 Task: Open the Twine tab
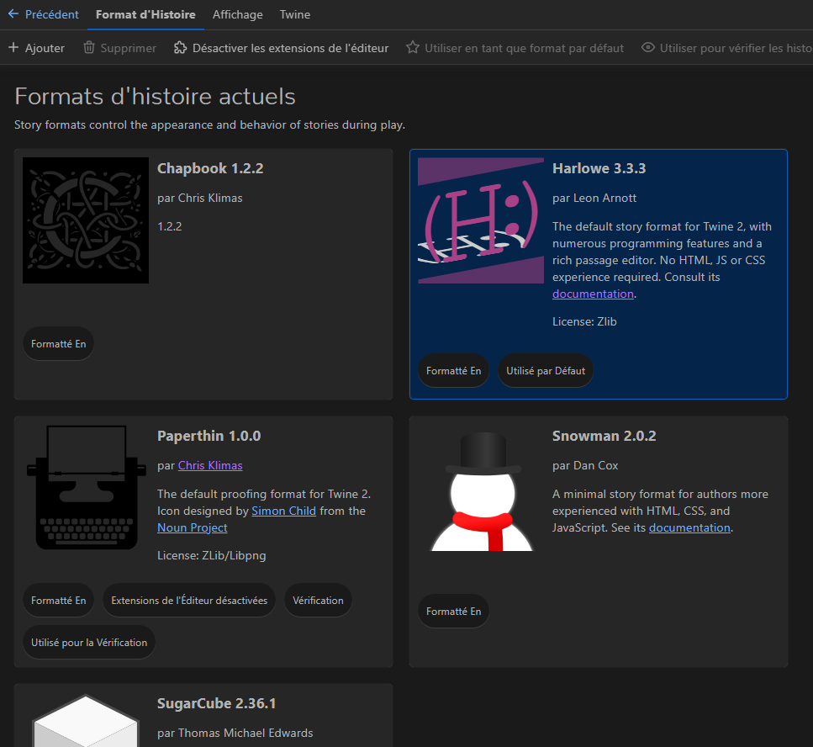pyautogui.click(x=295, y=14)
